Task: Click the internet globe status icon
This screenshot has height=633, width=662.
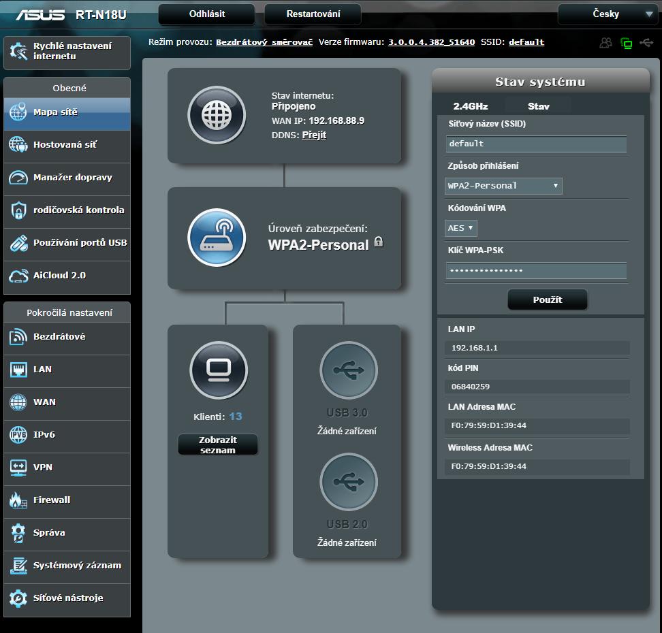Action: click(217, 115)
